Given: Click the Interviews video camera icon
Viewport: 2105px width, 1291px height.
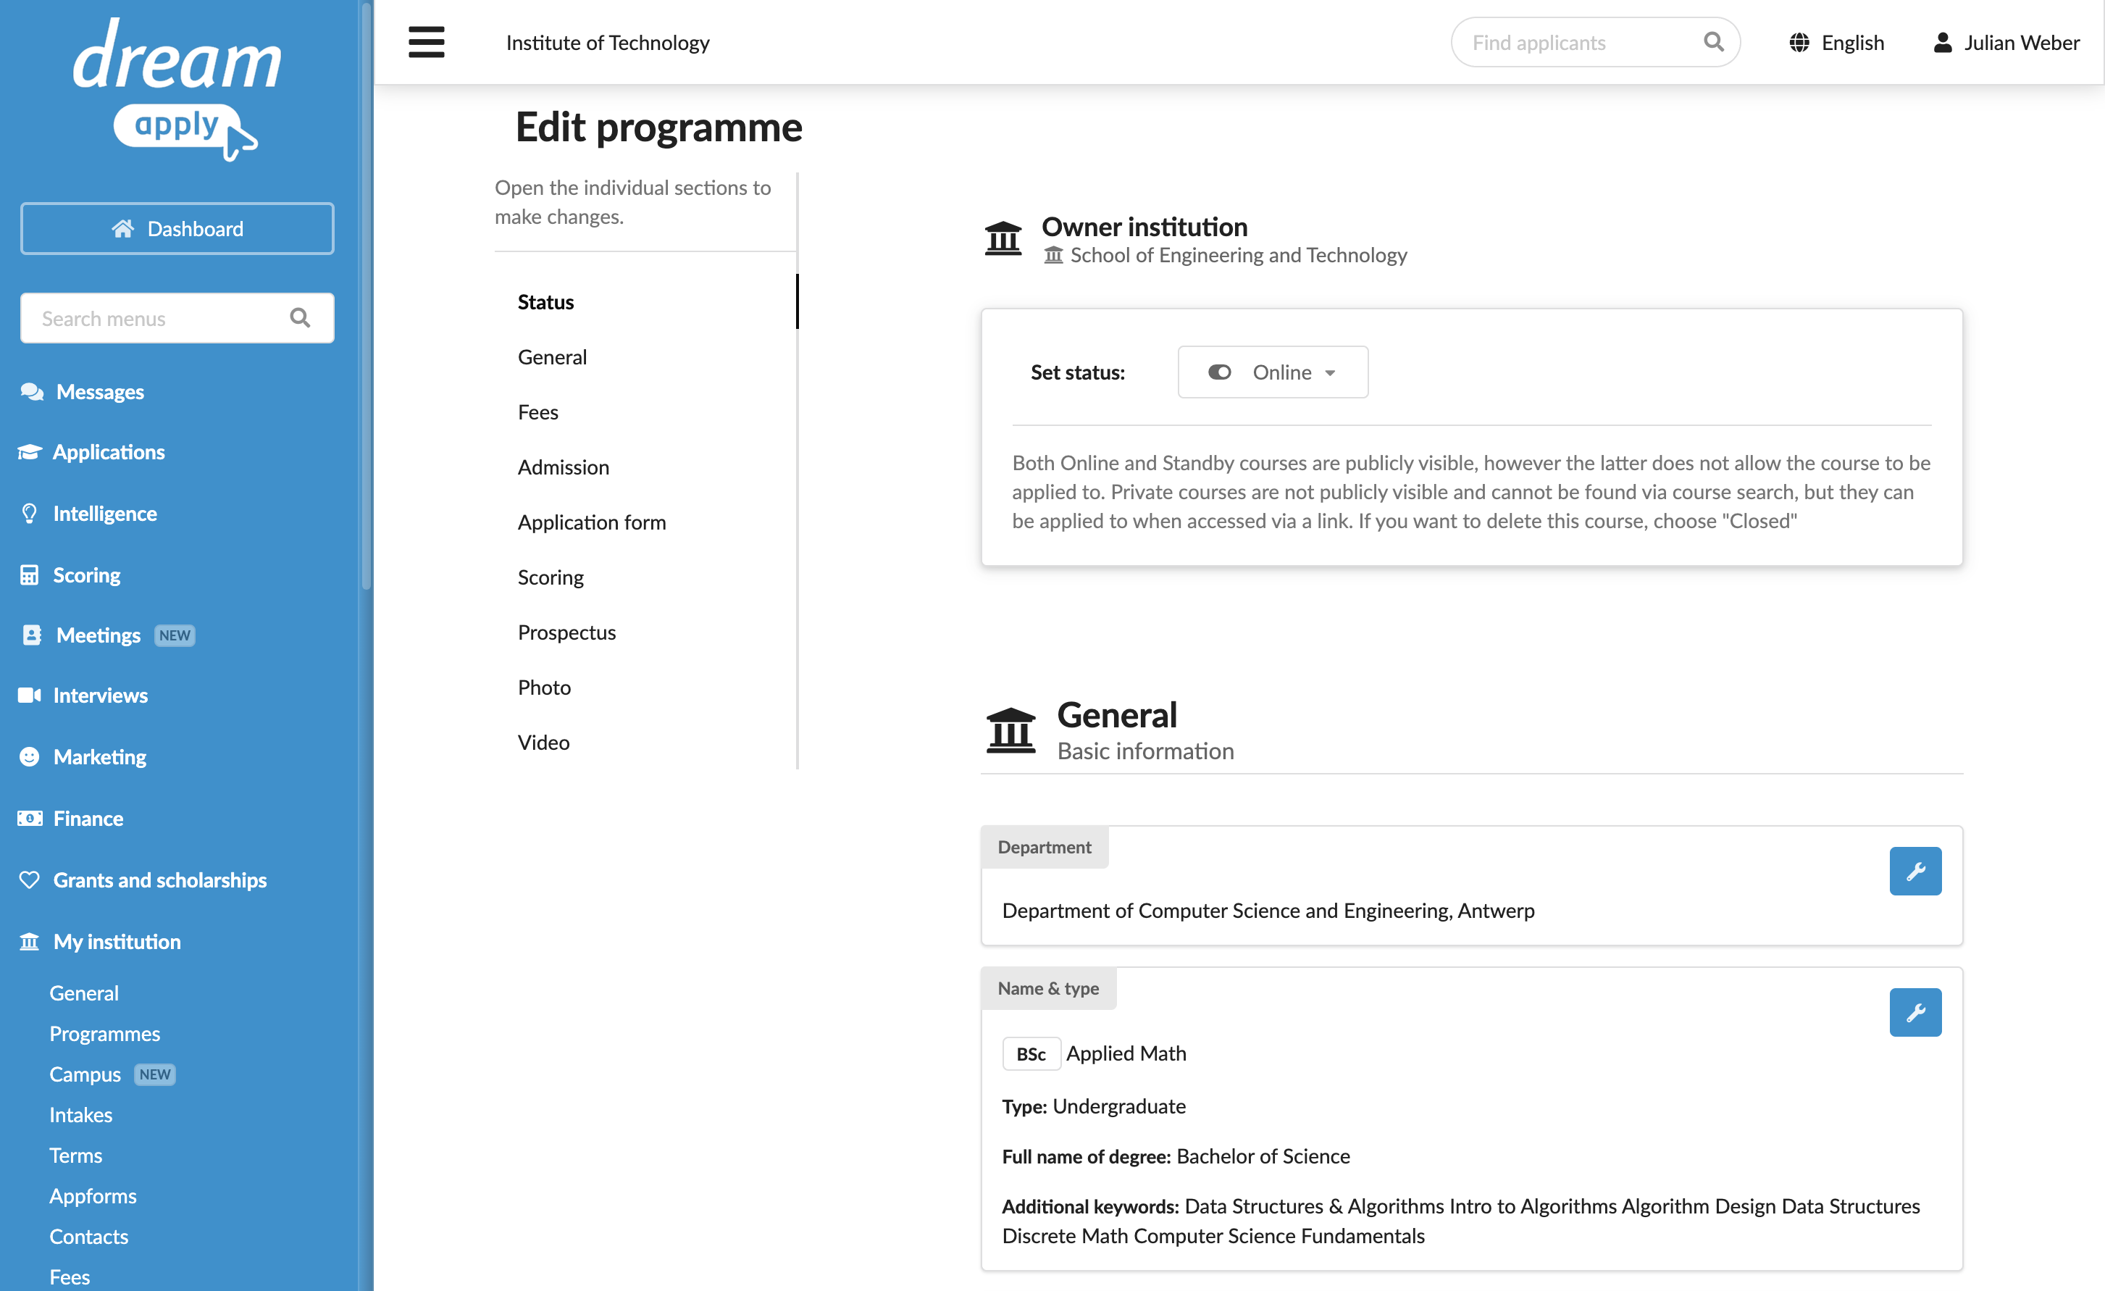Looking at the screenshot, I should (x=30, y=695).
